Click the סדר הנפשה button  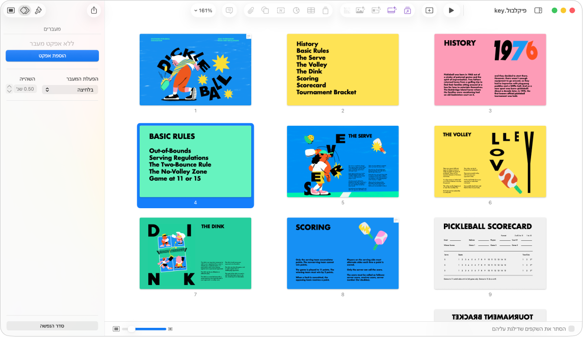(x=52, y=326)
